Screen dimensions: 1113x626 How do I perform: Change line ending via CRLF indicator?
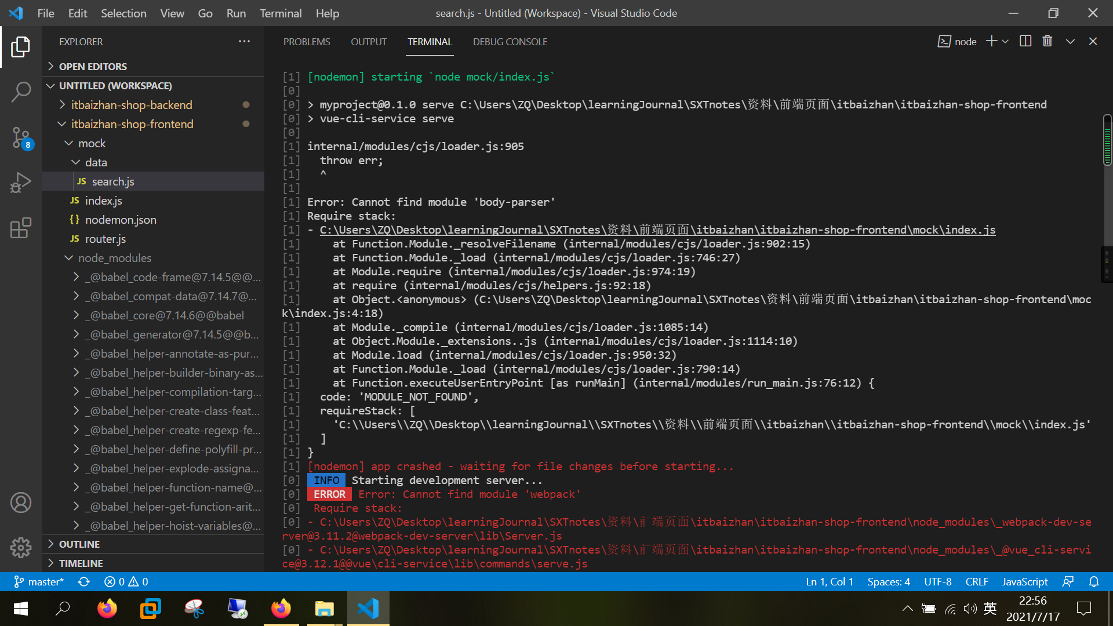(977, 581)
